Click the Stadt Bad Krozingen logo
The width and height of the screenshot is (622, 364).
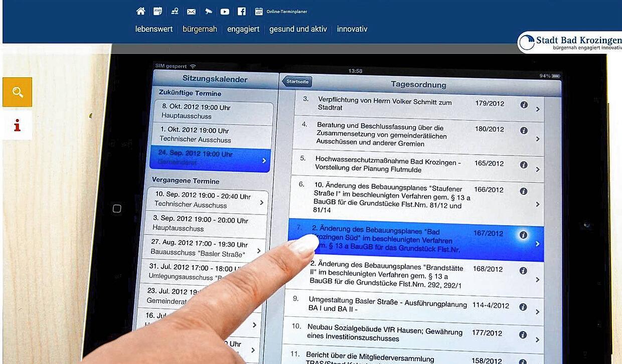click(570, 42)
